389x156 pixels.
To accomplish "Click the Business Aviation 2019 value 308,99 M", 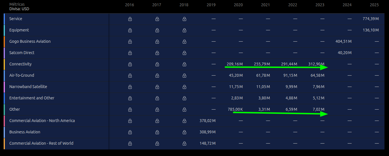I will tap(208, 132).
